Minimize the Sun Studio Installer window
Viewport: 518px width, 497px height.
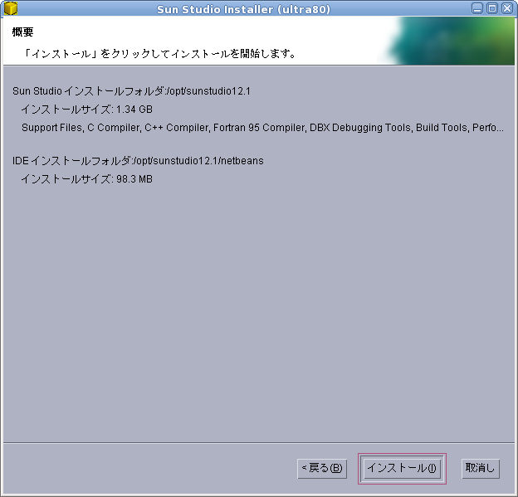[477, 8]
